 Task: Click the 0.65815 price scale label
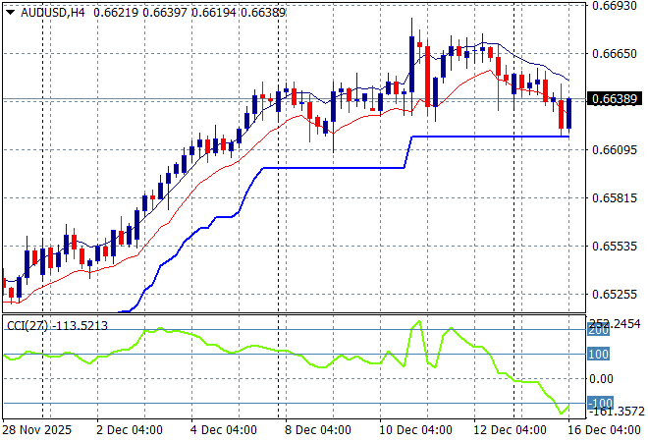click(614, 198)
